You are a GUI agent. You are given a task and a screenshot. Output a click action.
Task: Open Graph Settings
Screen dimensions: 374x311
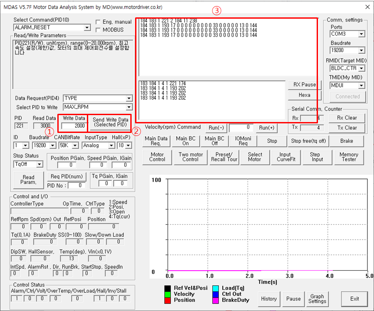point(317,299)
